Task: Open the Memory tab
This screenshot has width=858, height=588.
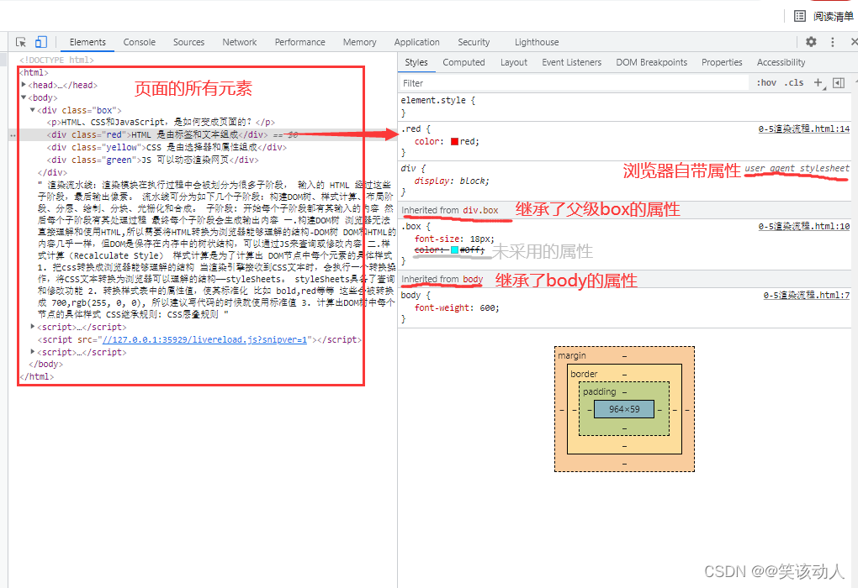Action: click(359, 42)
